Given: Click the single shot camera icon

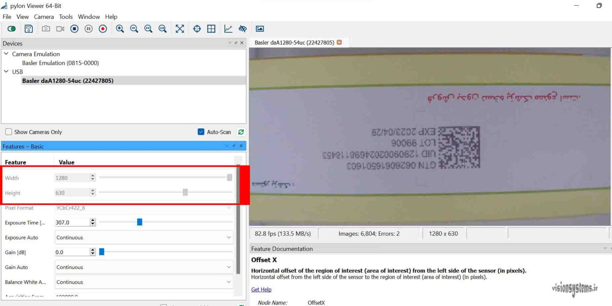Looking at the screenshot, I should [x=46, y=29].
